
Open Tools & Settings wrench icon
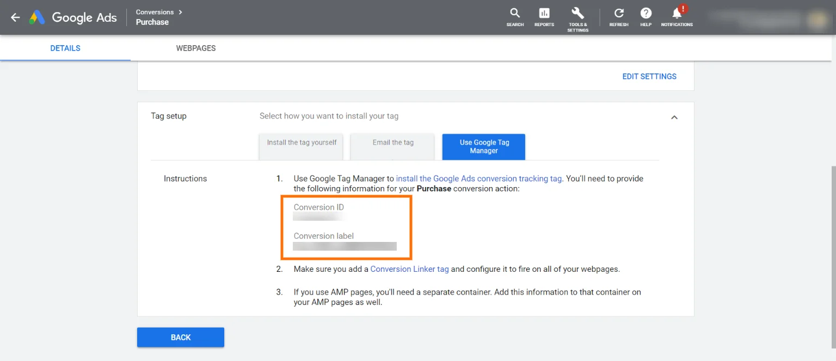point(577,19)
